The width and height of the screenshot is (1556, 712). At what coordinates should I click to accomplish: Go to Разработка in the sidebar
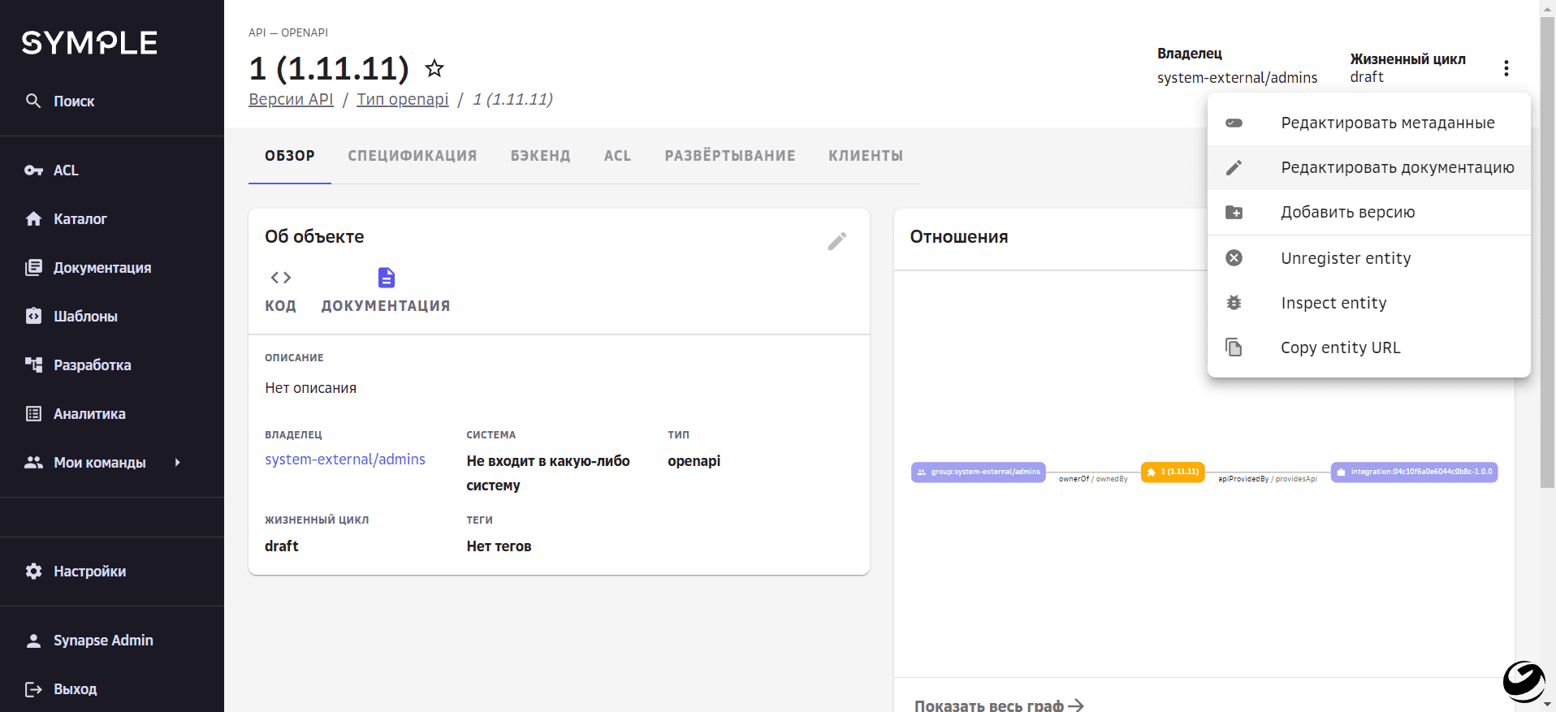click(x=112, y=365)
